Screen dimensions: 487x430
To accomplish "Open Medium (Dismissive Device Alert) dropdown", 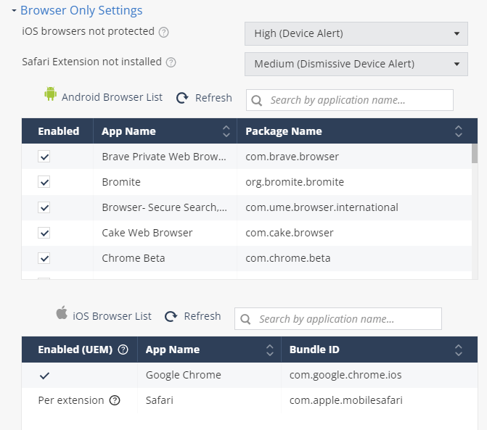I will (x=356, y=64).
